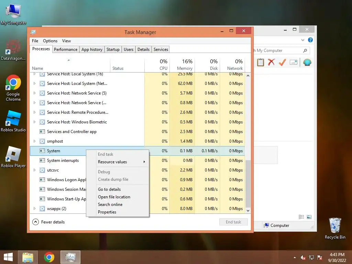The height and width of the screenshot is (264, 352).
Task: Open Chrome from the taskbar
Action: coord(49,257)
